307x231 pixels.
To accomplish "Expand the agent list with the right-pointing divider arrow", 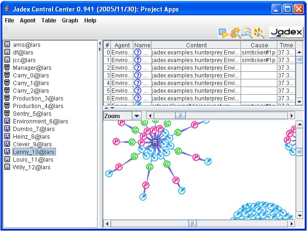I will coord(100,49).
